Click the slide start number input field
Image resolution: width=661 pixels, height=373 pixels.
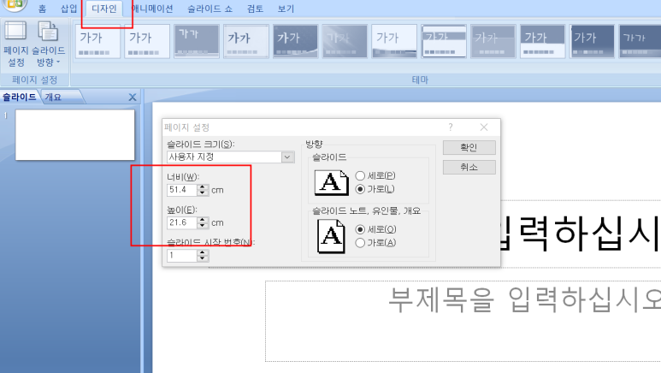182,255
